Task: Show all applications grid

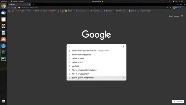Action: (3, 101)
